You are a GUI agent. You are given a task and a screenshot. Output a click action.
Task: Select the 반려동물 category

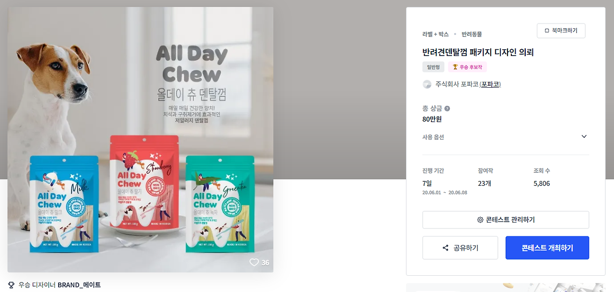click(x=472, y=34)
